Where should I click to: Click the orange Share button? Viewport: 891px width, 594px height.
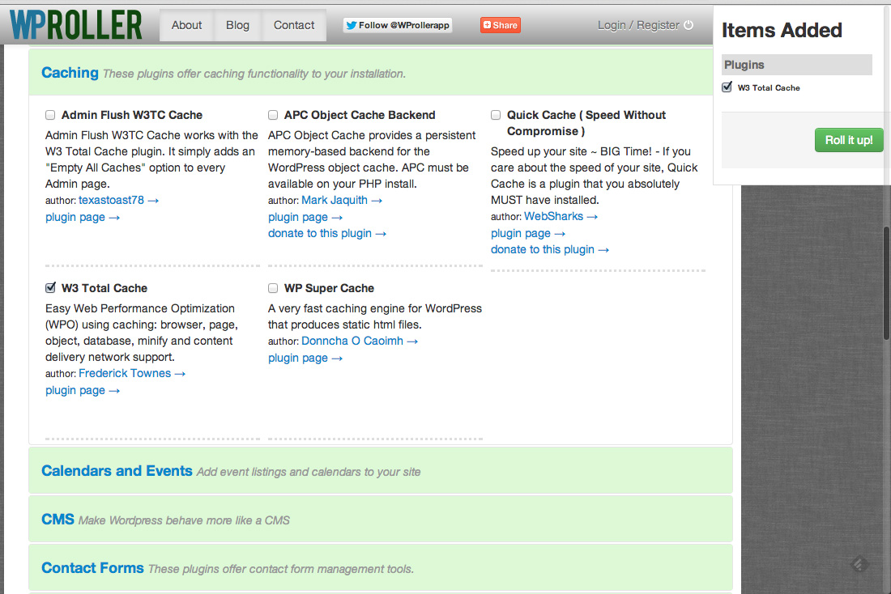[x=500, y=25]
